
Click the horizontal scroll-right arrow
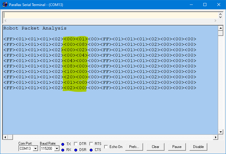coord(215,137)
